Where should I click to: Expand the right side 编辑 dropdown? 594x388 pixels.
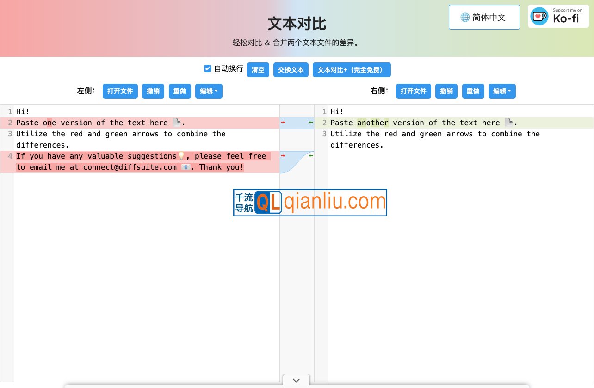coord(502,91)
